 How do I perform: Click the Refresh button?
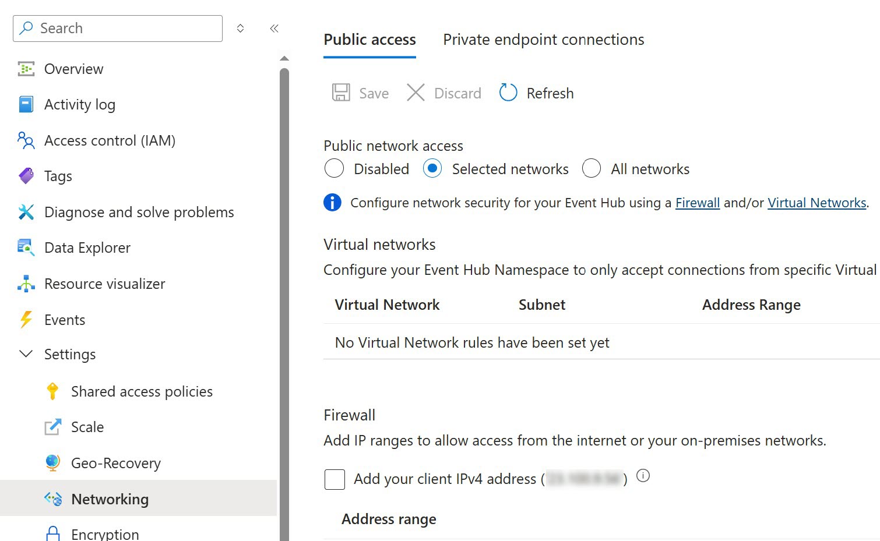(537, 93)
